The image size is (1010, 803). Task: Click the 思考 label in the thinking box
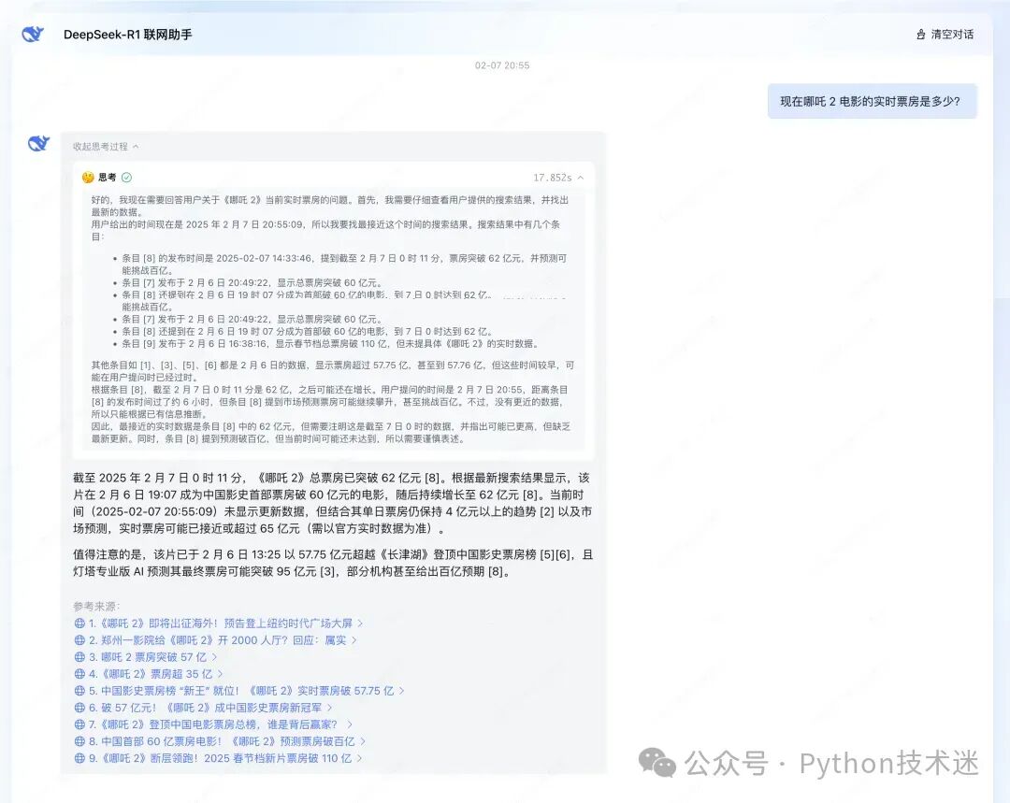(x=108, y=178)
